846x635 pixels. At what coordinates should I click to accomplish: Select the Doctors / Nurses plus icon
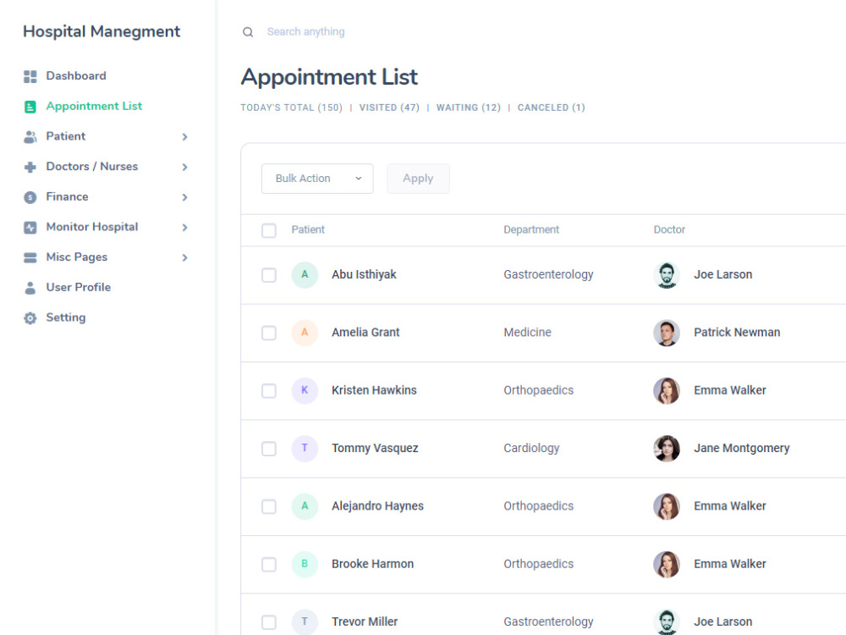pyautogui.click(x=29, y=167)
